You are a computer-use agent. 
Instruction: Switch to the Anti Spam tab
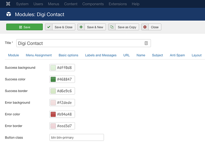(x=177, y=55)
